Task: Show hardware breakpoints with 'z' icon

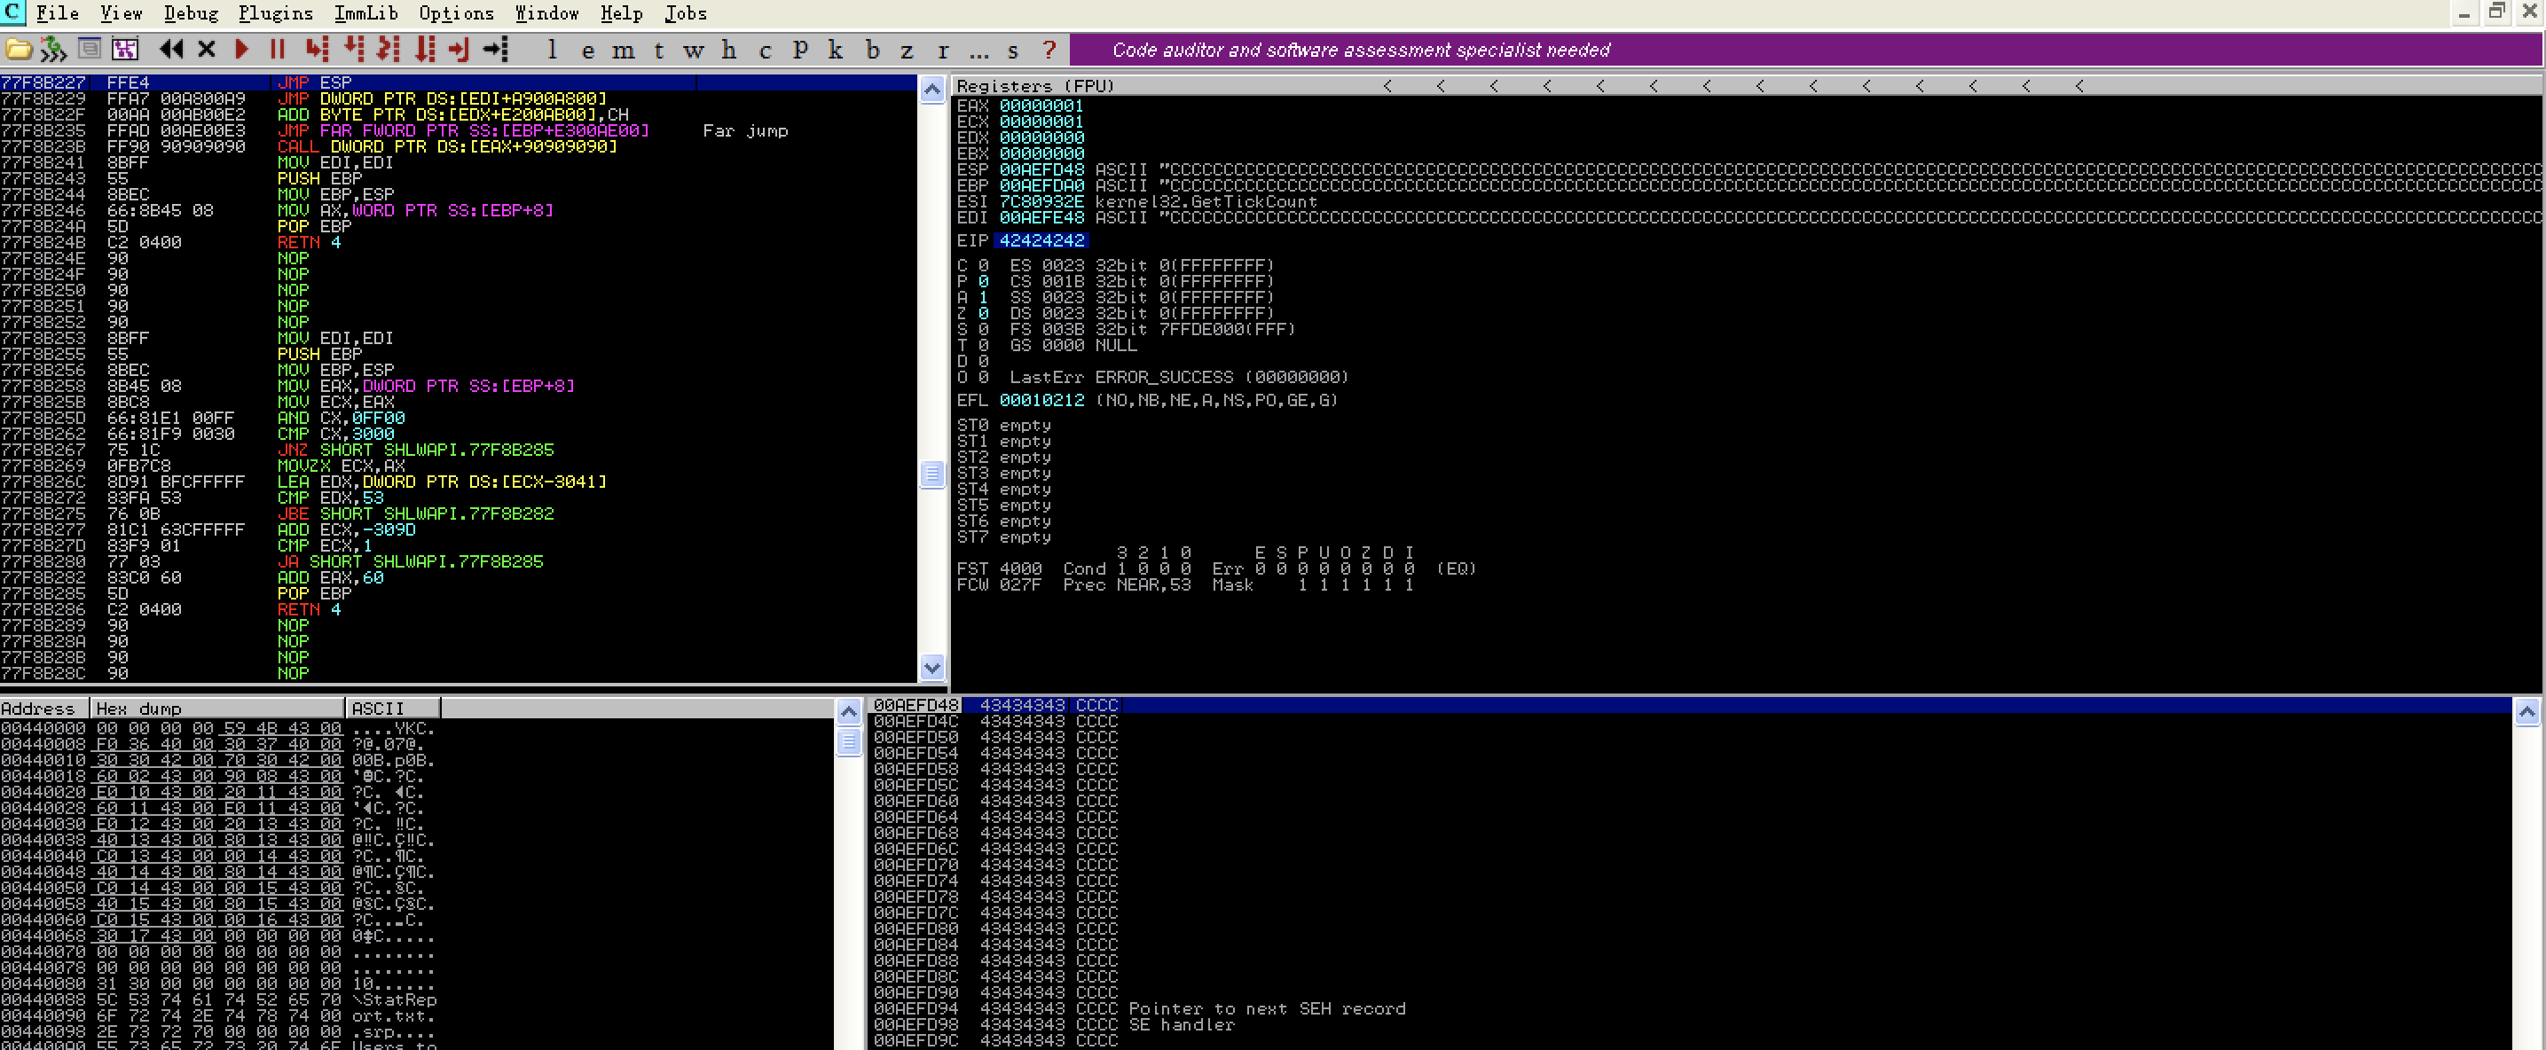Action: click(x=908, y=50)
